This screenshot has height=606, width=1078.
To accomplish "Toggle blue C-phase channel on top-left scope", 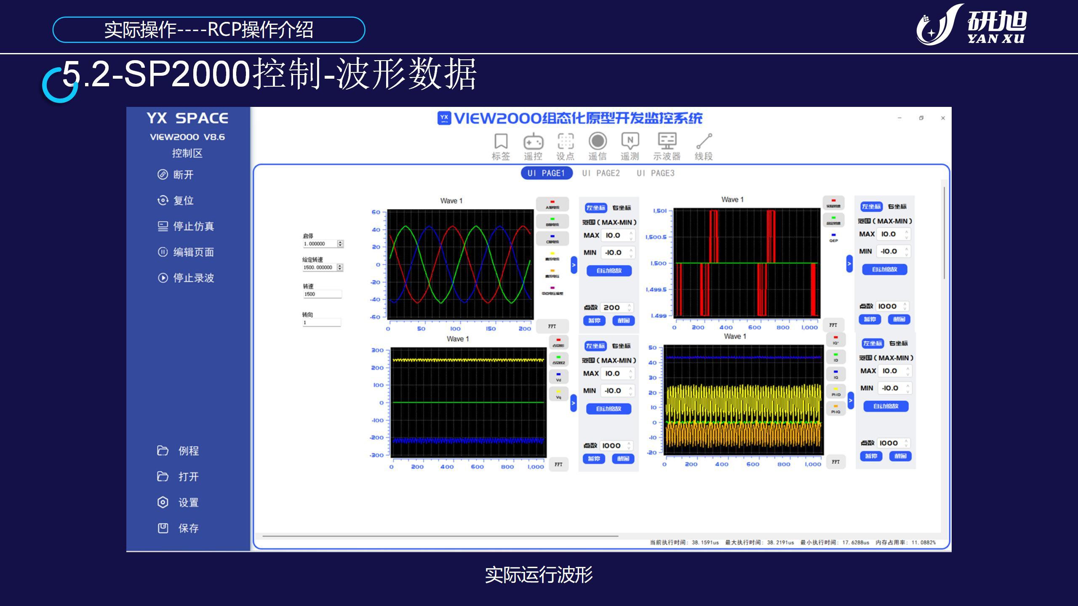I will click(552, 239).
